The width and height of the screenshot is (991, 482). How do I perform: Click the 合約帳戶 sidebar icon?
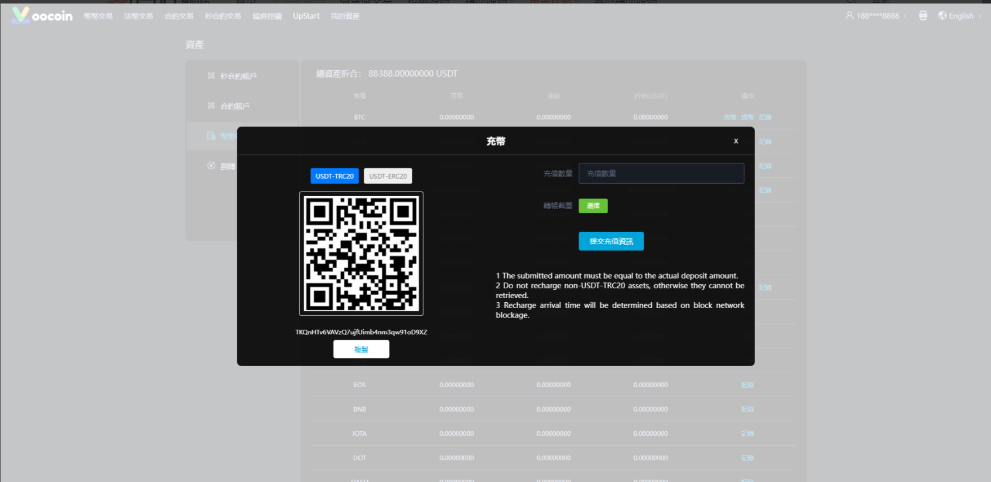(211, 106)
